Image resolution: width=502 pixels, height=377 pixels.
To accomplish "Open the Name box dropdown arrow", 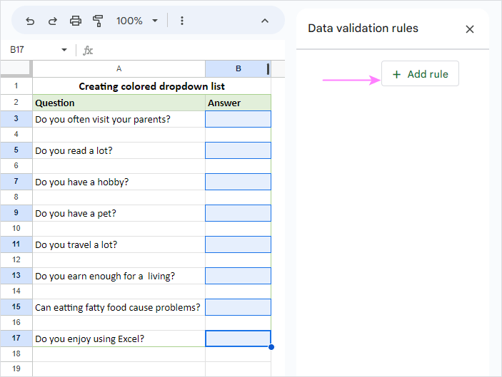I will 64,50.
